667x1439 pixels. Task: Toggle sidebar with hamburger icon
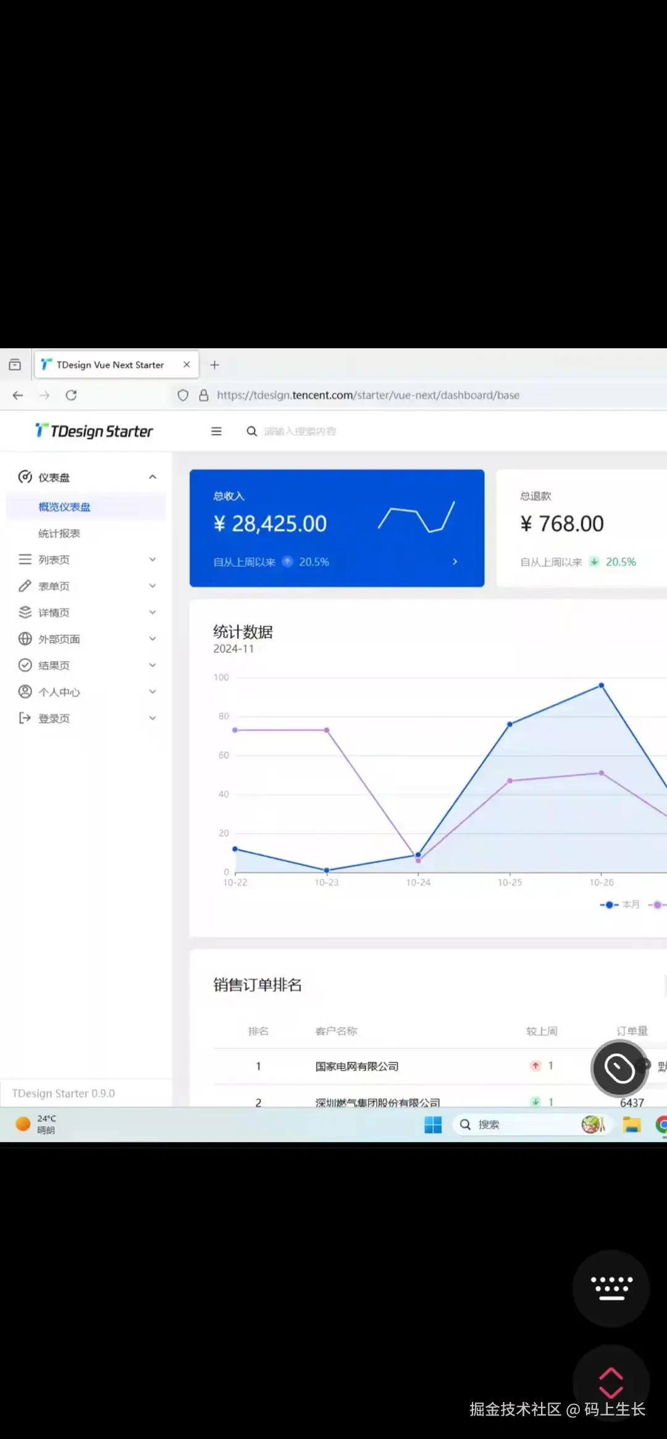click(x=216, y=432)
